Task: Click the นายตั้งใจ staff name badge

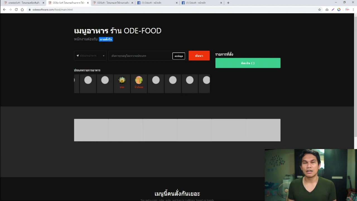Action: pyautogui.click(x=106, y=39)
